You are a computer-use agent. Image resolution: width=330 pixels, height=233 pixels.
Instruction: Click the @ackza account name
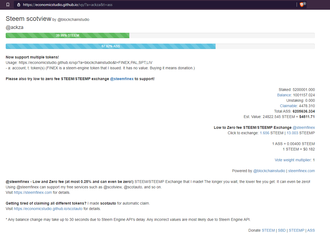14,27
